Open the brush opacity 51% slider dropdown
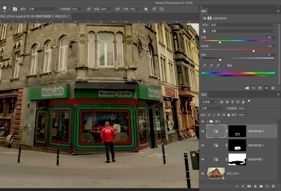The height and width of the screenshot is (191, 281). pos(82,9)
